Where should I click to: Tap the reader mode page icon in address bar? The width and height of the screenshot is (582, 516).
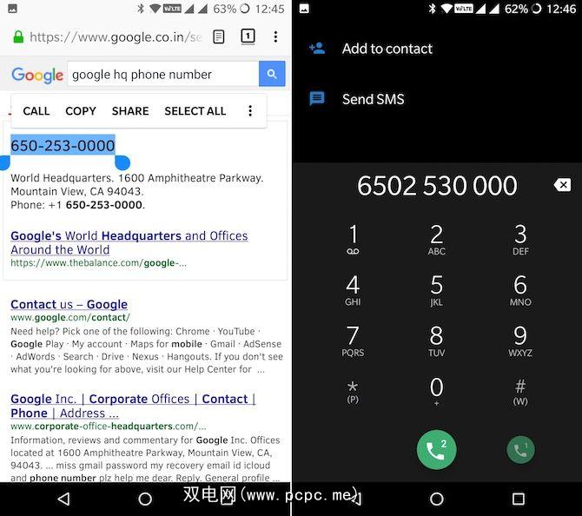click(x=219, y=36)
